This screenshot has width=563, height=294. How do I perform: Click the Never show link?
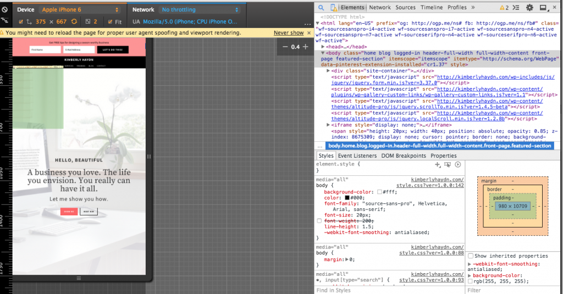coord(289,33)
